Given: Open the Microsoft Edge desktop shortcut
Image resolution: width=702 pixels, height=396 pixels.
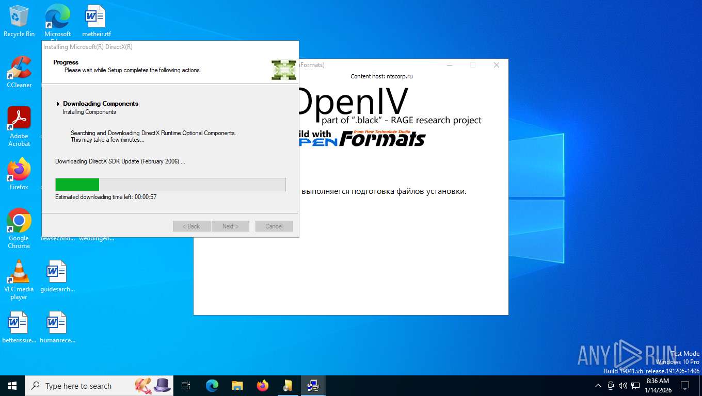Looking at the screenshot, I should [57, 21].
